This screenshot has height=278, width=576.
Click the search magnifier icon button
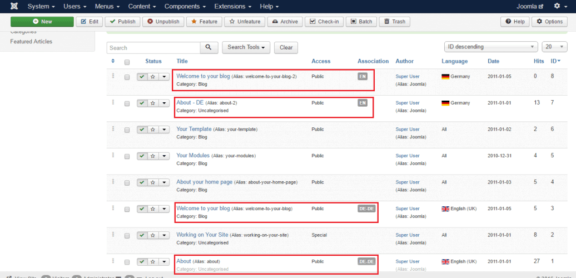pos(208,48)
